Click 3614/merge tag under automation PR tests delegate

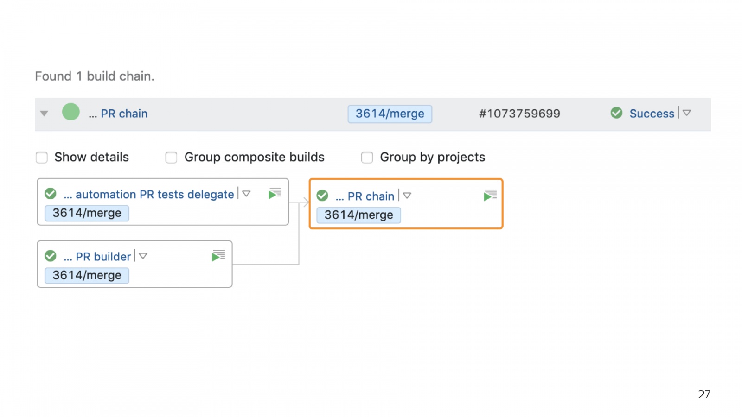click(87, 213)
